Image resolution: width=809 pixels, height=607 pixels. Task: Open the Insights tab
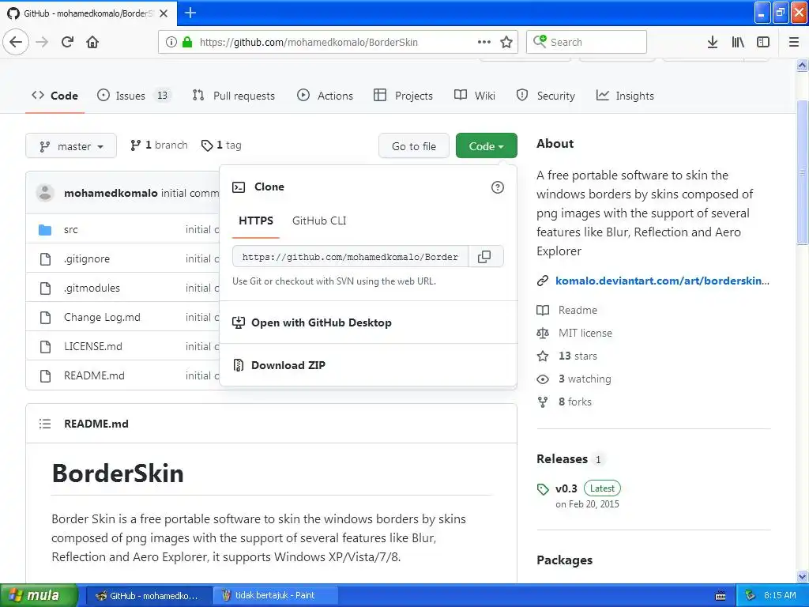tap(625, 96)
